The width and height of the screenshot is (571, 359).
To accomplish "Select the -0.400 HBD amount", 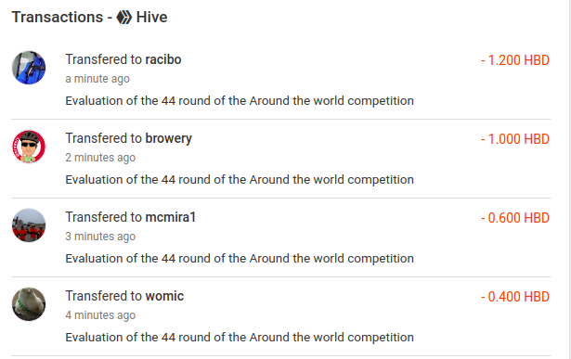I will coord(515,297).
